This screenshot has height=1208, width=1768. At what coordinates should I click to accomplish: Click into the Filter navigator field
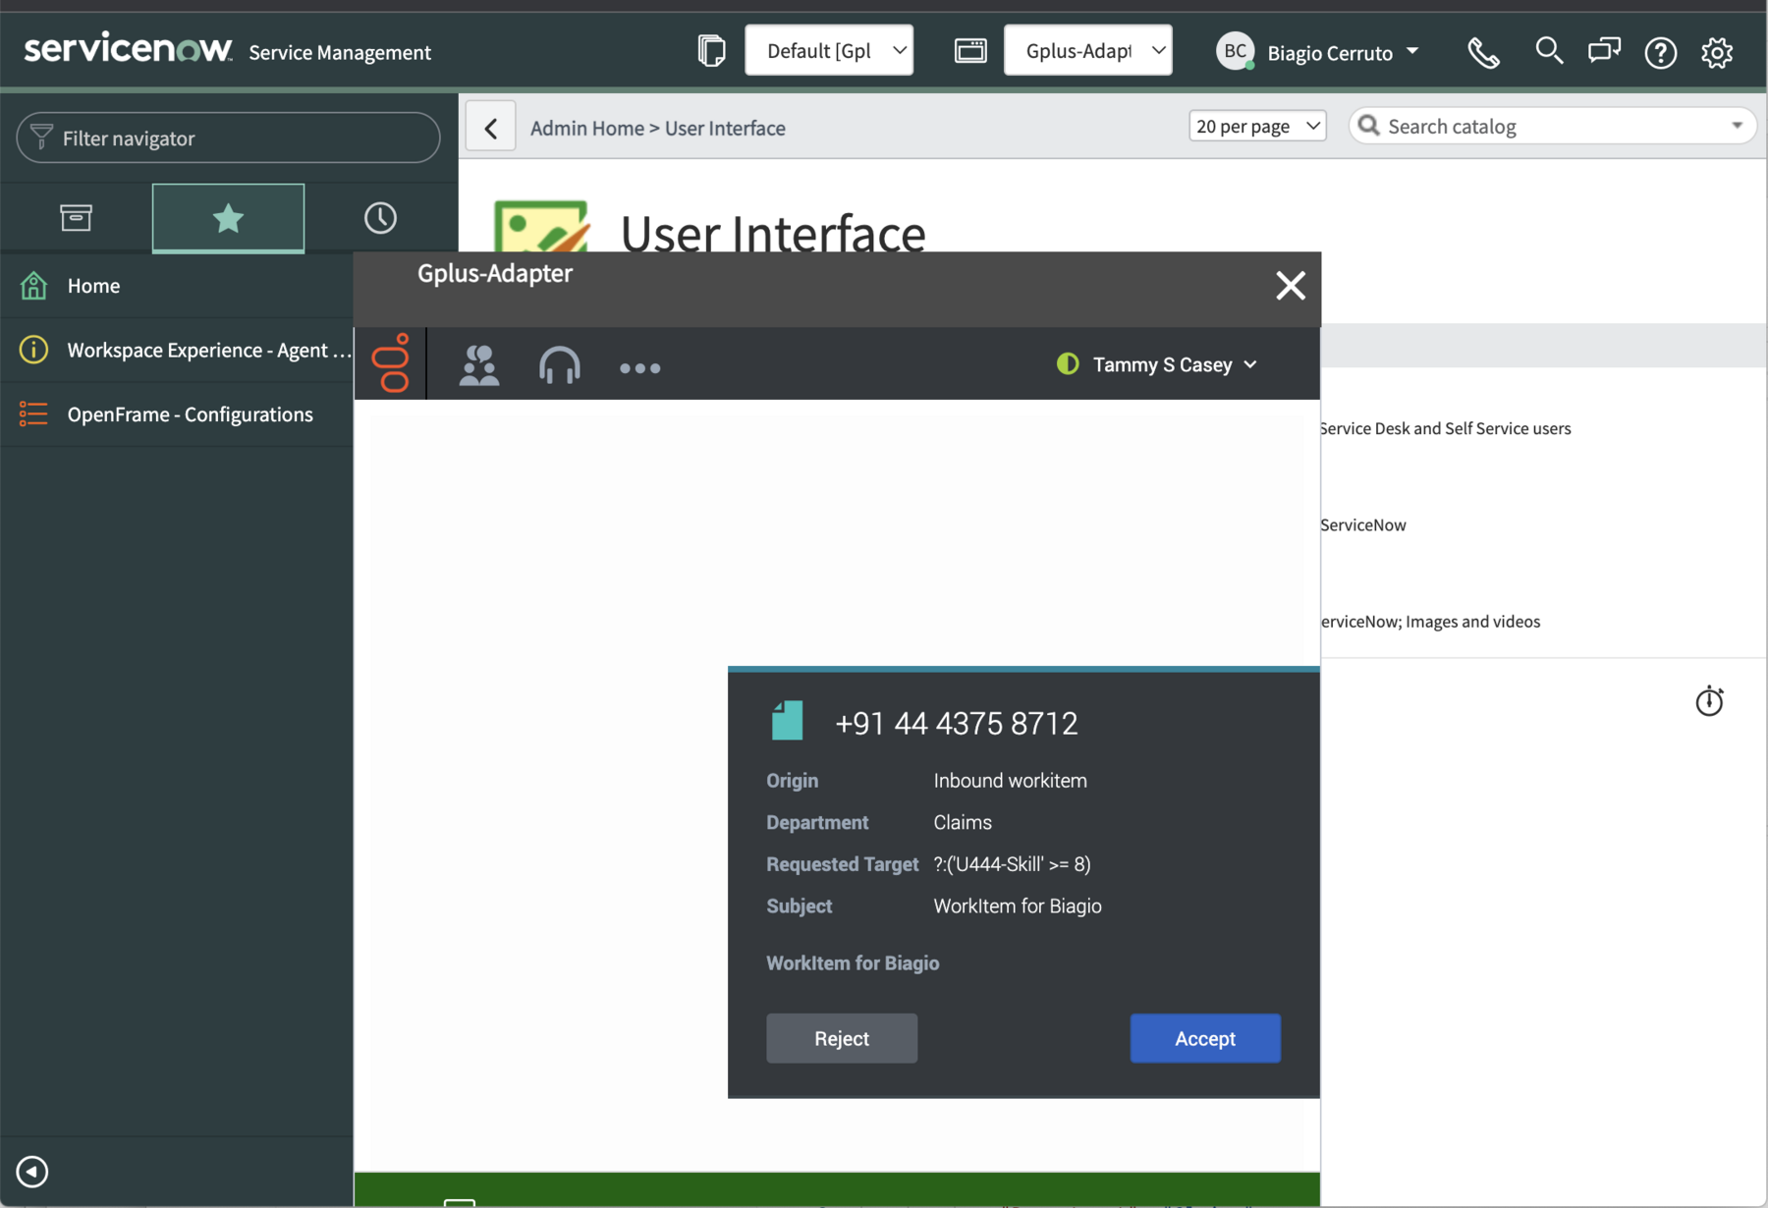tap(228, 137)
